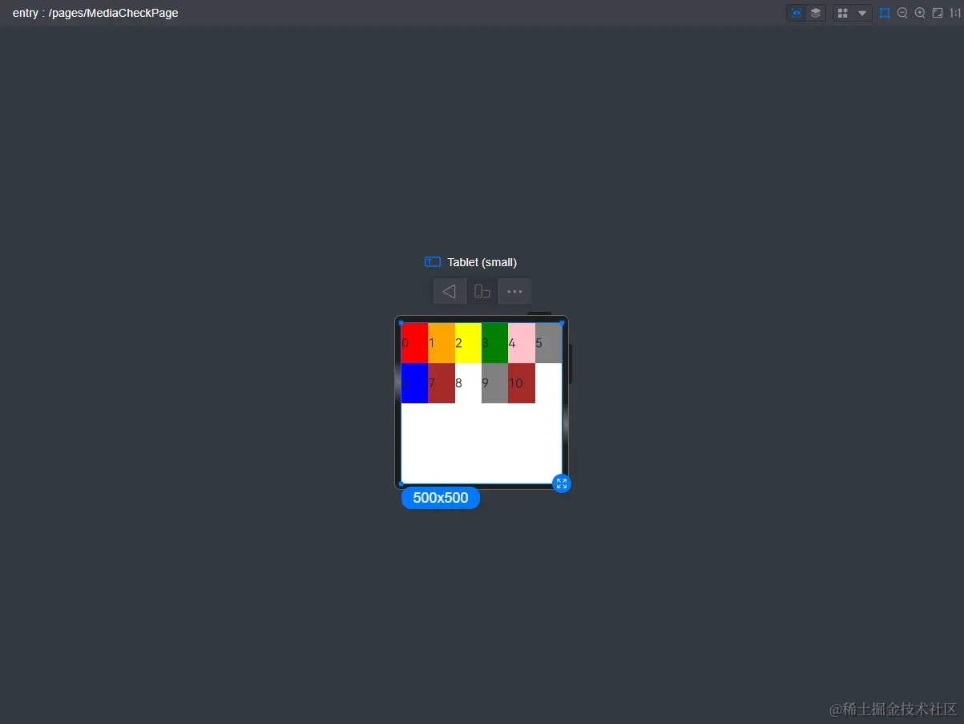The width and height of the screenshot is (964, 724).
Task: Select the multi-device grid profile icon
Action: pyautogui.click(x=843, y=13)
